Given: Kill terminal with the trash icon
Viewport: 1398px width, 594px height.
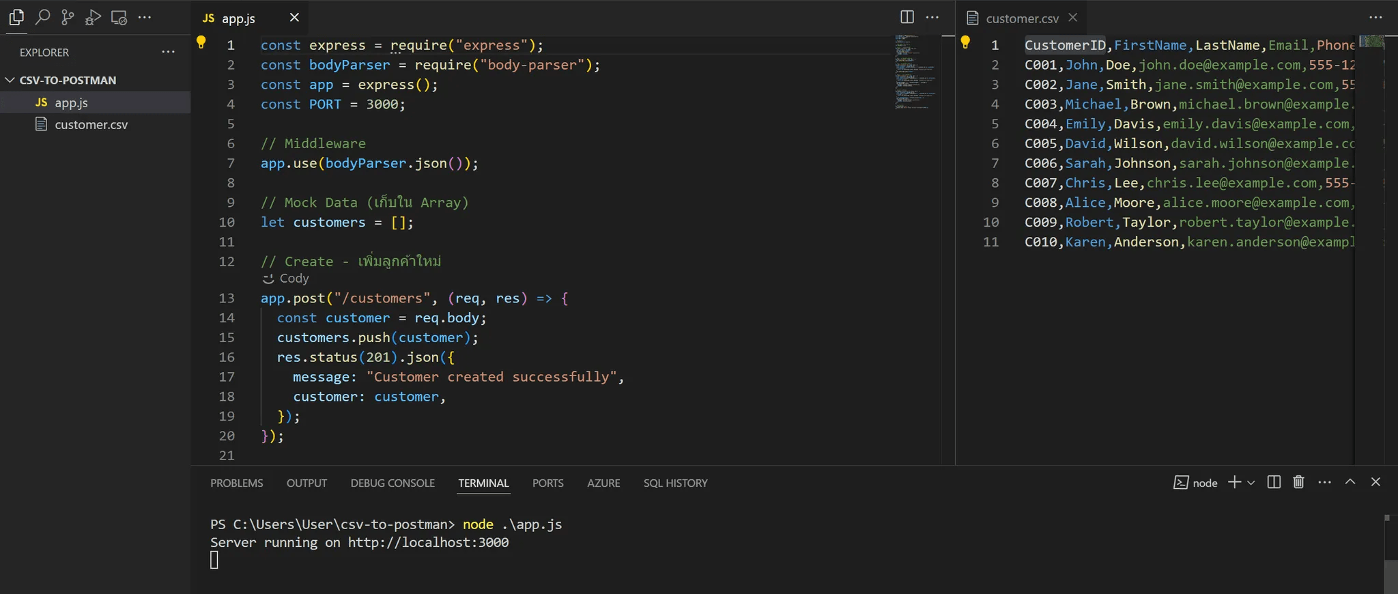Looking at the screenshot, I should (x=1298, y=482).
